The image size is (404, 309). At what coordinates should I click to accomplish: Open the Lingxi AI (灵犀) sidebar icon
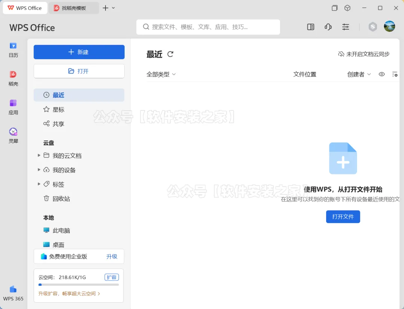tap(13, 136)
